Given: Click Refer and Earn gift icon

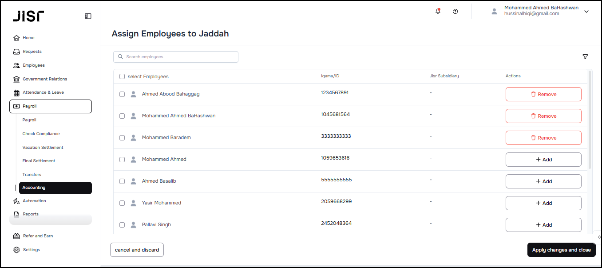Looking at the screenshot, I should click(17, 236).
